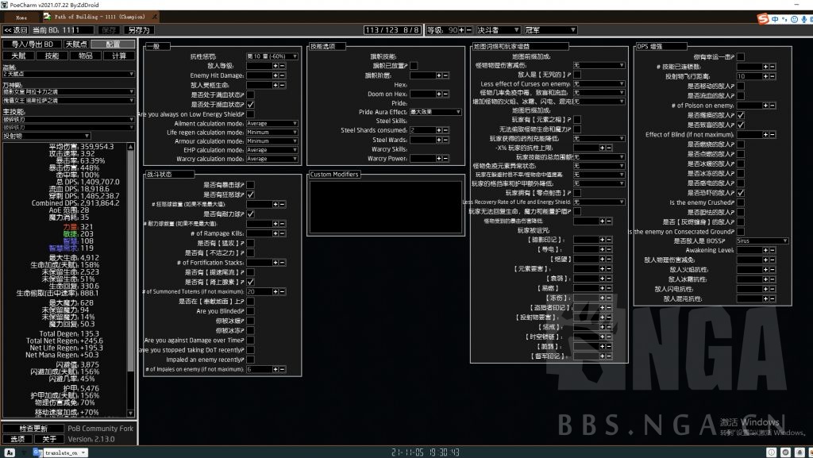The width and height of the screenshot is (813, 458).
Task: Switch to the 天赋 tab
Action: click(x=17, y=56)
